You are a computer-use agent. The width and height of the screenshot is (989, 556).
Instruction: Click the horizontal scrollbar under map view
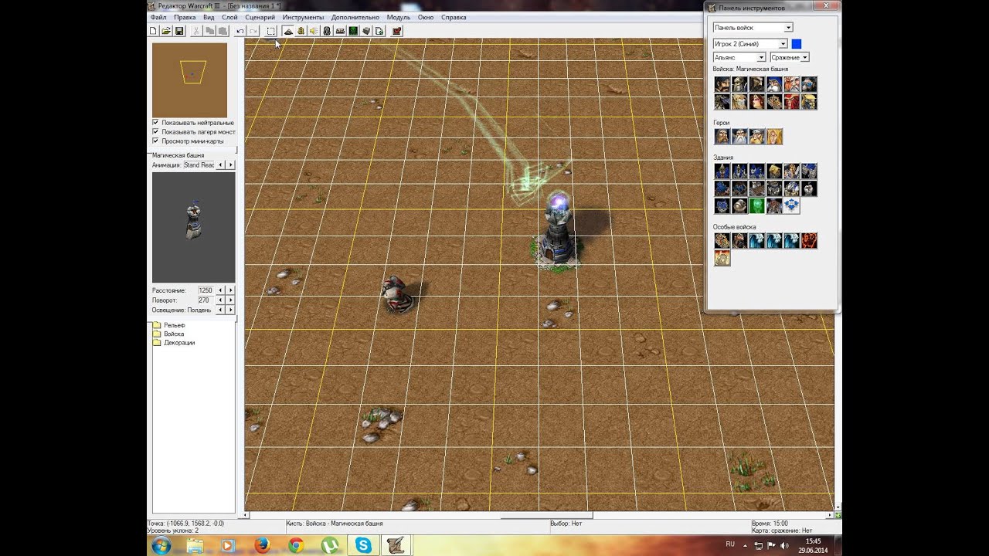(x=539, y=515)
